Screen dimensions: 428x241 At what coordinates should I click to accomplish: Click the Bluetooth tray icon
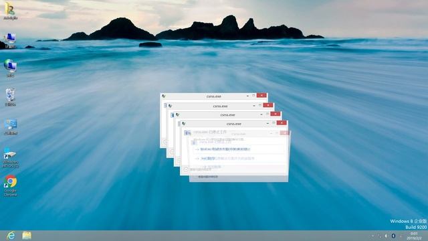click(393, 236)
